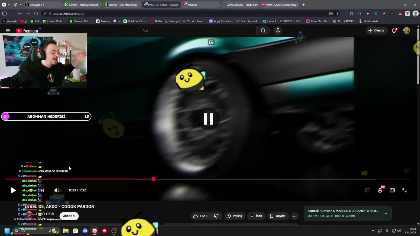
Task: Switch to Vale#DUMB's Competitive tab
Action: coord(279,5)
